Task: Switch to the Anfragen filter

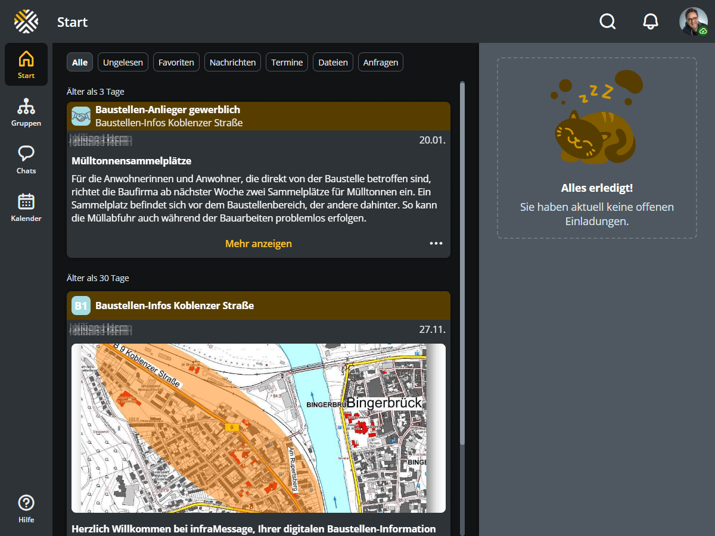Action: tap(381, 63)
